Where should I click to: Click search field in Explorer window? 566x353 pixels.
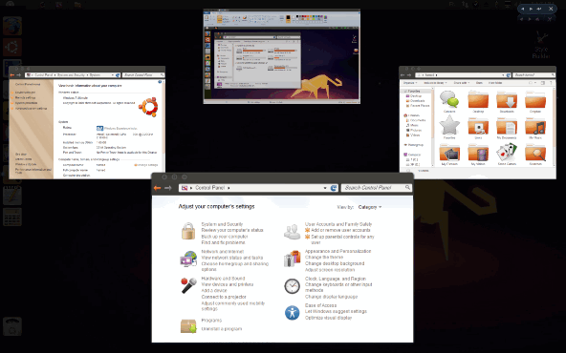coord(533,75)
